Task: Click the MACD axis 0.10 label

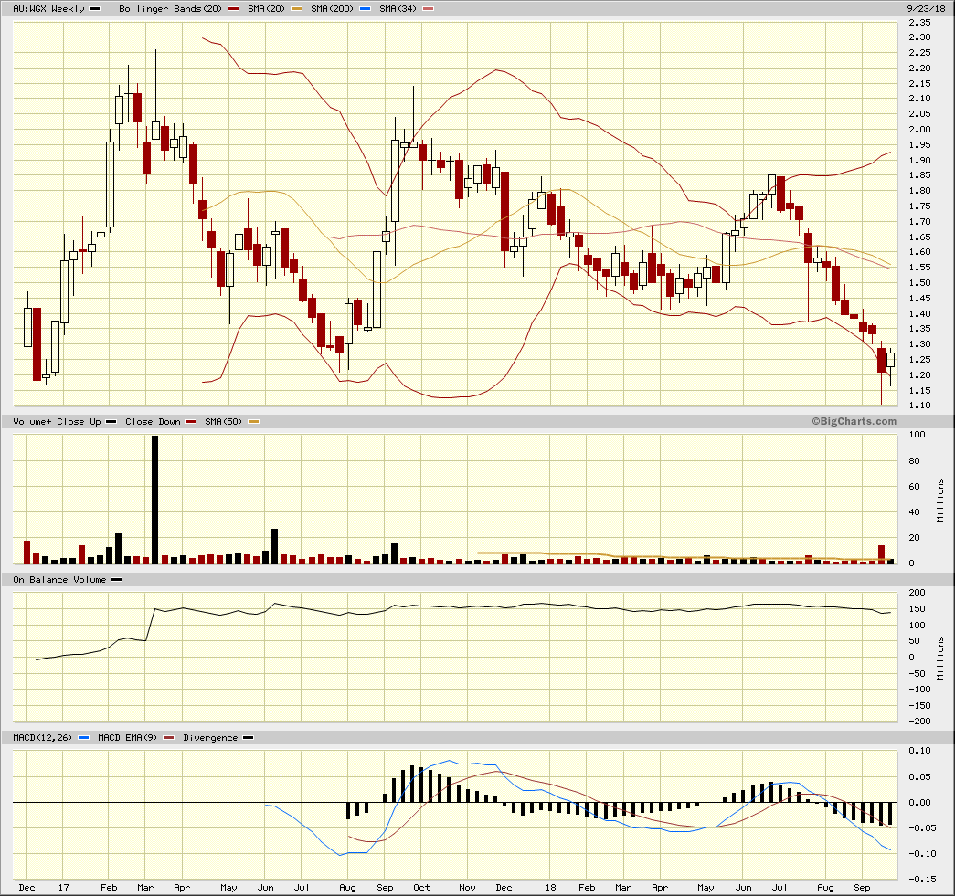Action: (x=919, y=750)
